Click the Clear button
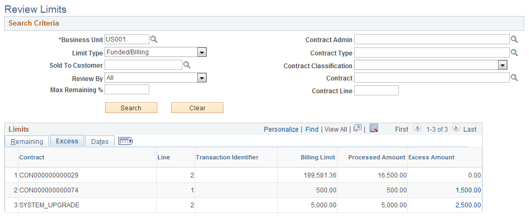This screenshot has width=529, height=218. (197, 108)
